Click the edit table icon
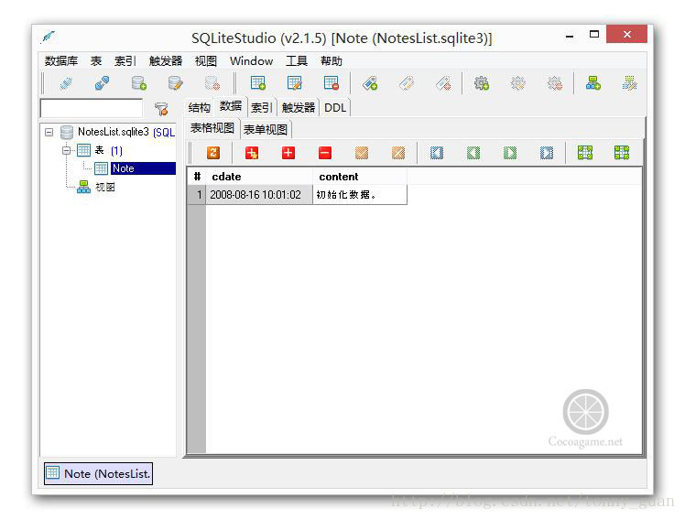Image resolution: width=685 pixels, height=519 pixels. (295, 83)
